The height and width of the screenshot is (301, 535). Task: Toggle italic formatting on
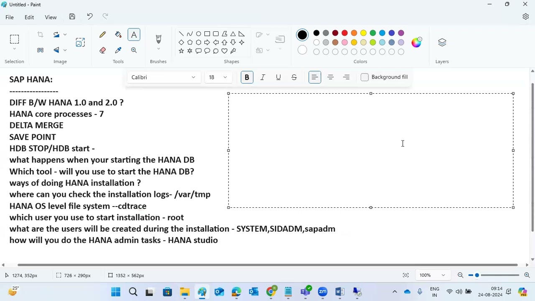click(262, 77)
